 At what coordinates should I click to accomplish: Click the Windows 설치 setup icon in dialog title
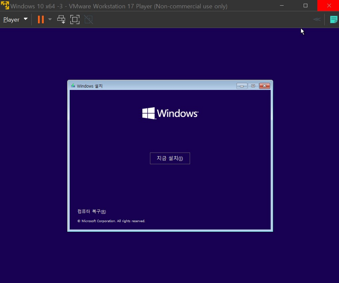tap(73, 86)
